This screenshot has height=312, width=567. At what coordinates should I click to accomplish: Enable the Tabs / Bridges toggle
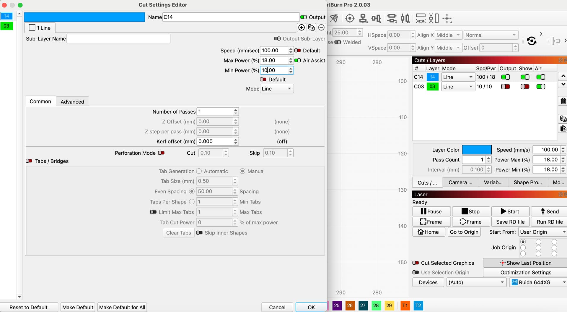click(x=29, y=161)
